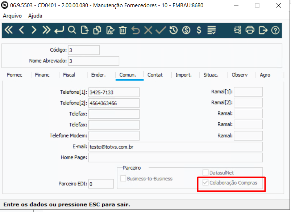Screen dimensions: 291x212
Task: Select the Comun. tab
Action: point(128,75)
